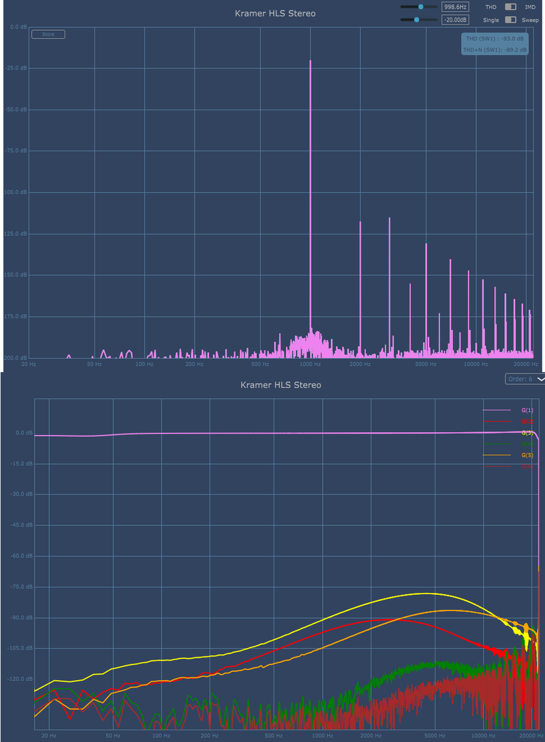Select the G(6) legend entry
Screen dimensions: 545x742
pyautogui.click(x=508, y=467)
